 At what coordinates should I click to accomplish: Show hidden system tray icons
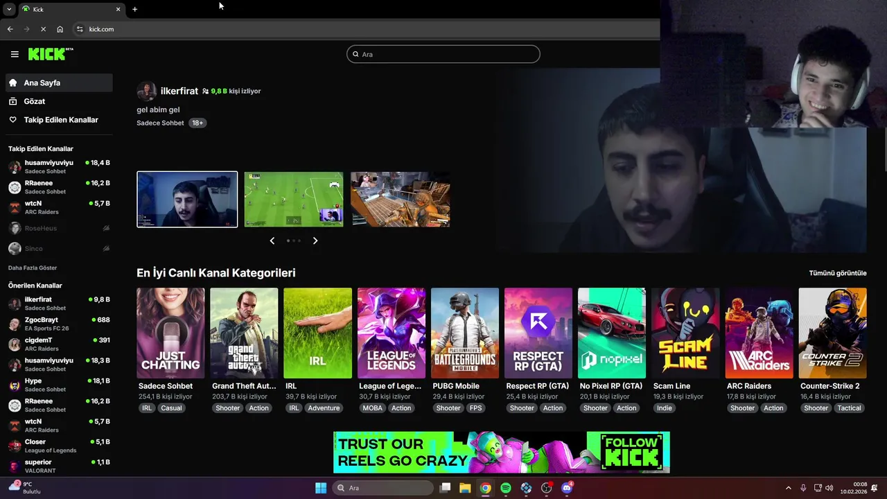pyautogui.click(x=788, y=488)
